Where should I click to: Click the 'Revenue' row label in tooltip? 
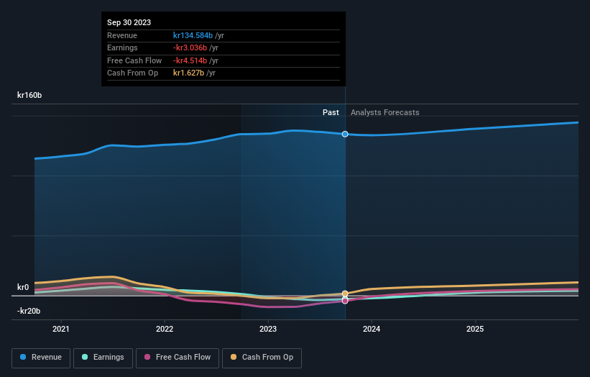(x=122, y=35)
